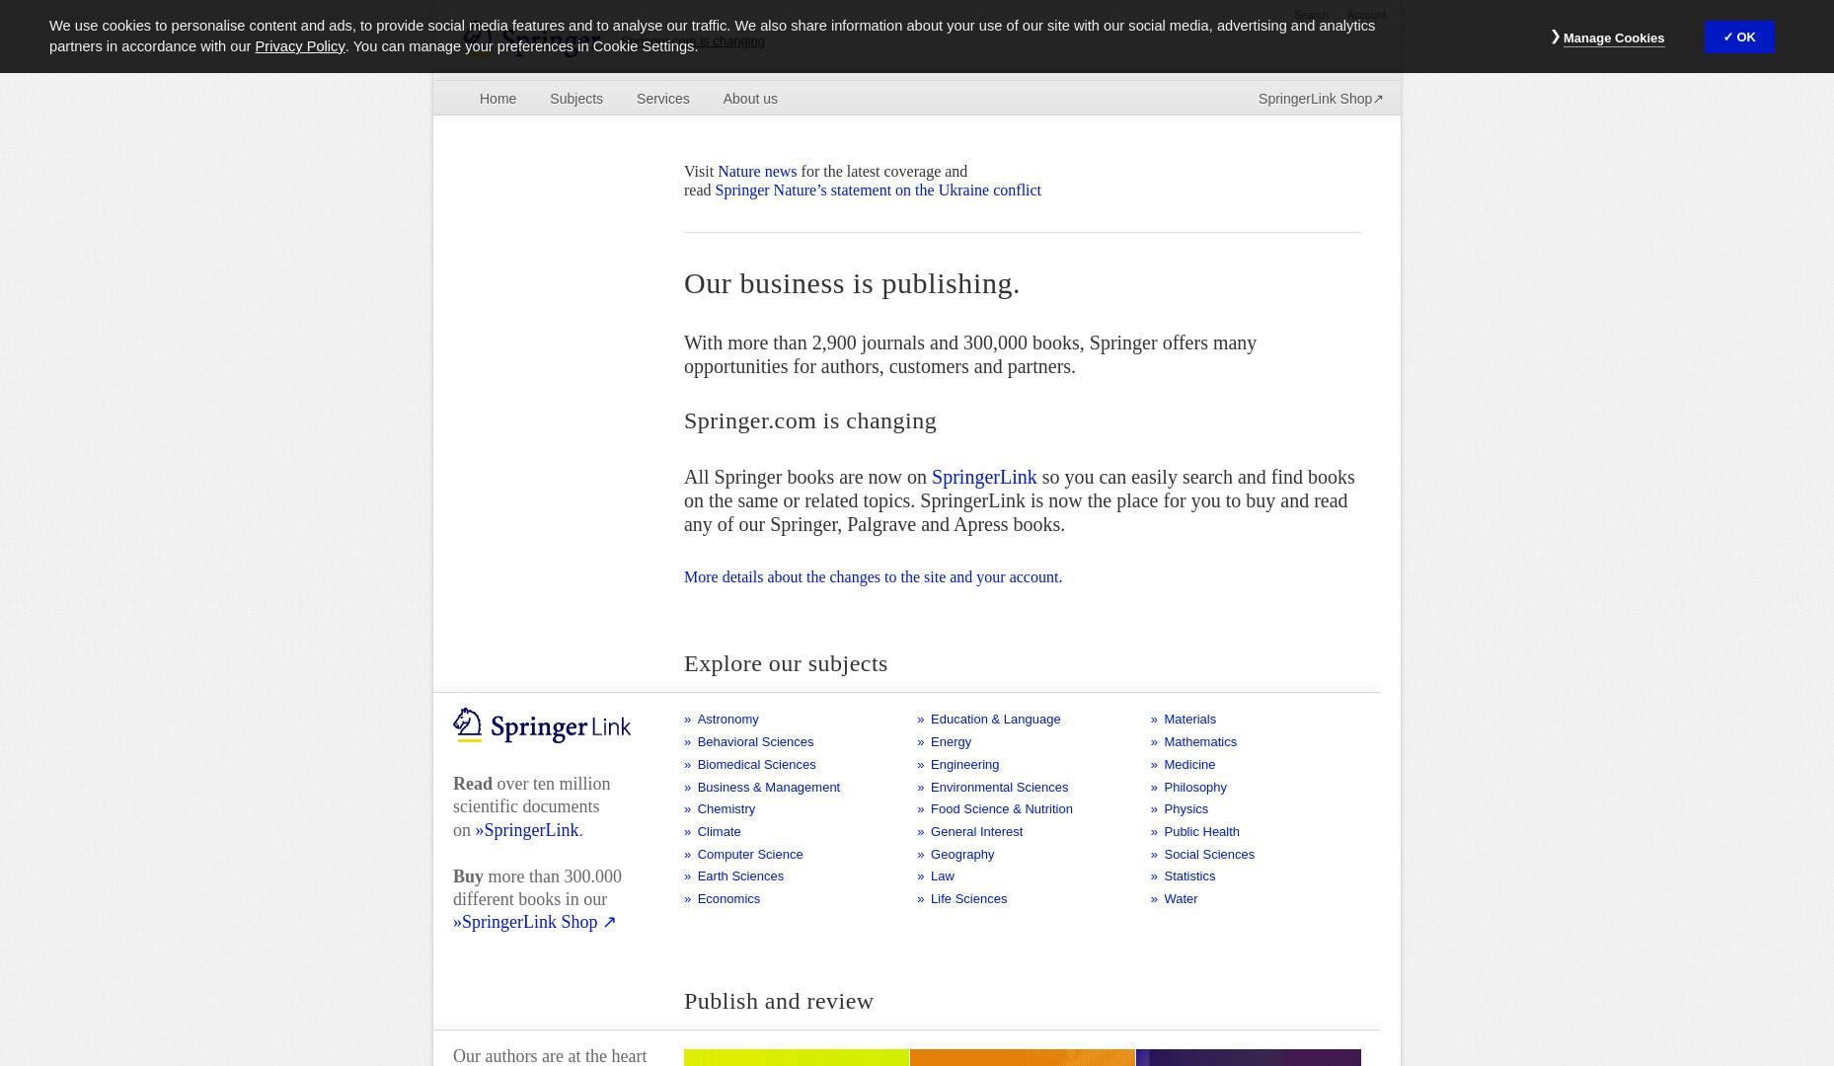
Task: Choose the Computer Science subject
Action: click(x=749, y=855)
